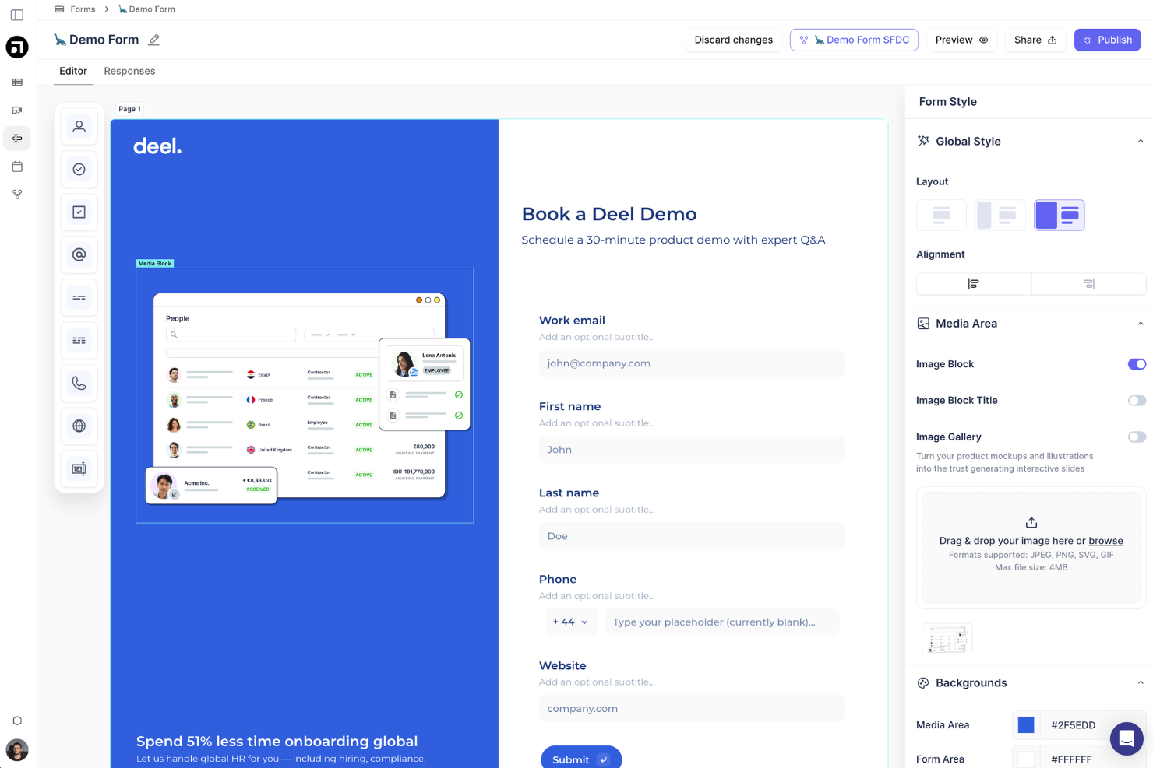Open the calendar section in the left sidebar

coord(17,166)
